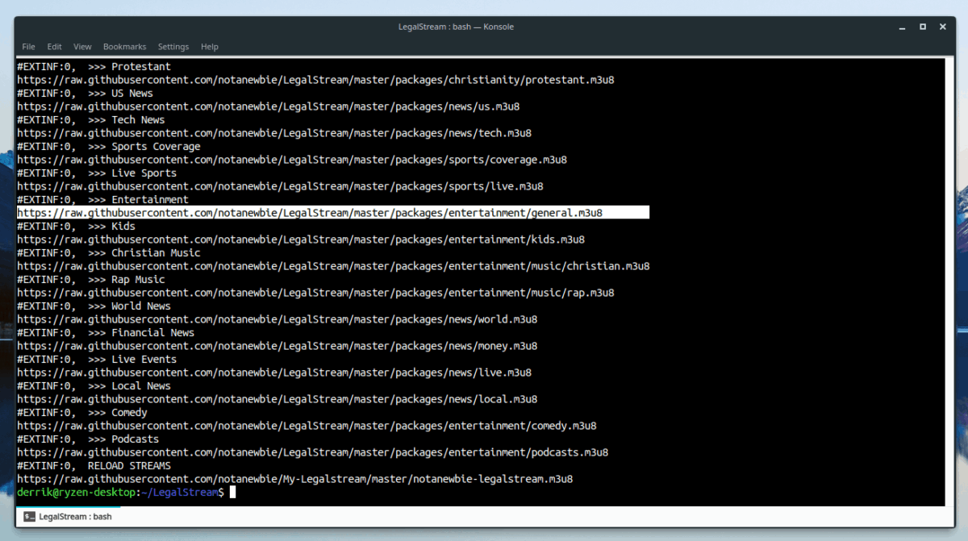Click the entertainment/kids.m3u8 URL

click(298, 239)
